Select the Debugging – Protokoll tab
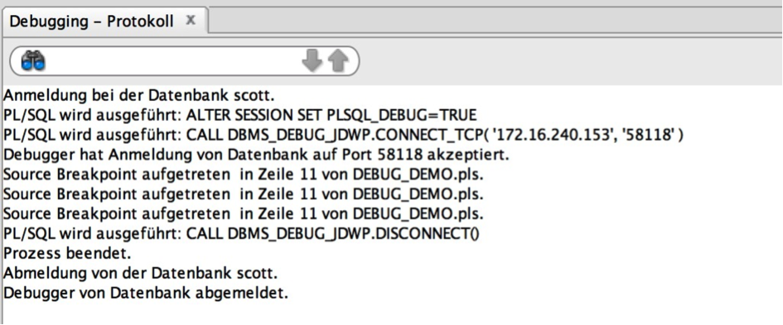783x325 pixels. [x=91, y=22]
